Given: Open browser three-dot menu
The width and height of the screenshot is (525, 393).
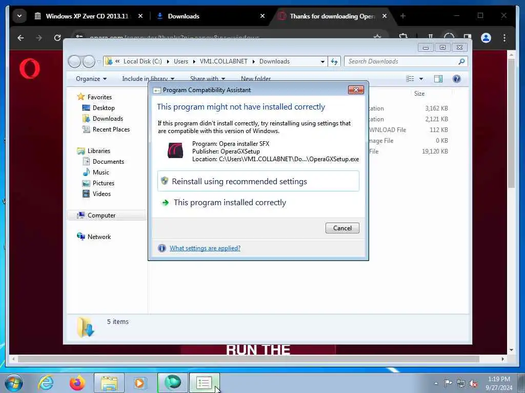Looking at the screenshot, I should pyautogui.click(x=504, y=38).
